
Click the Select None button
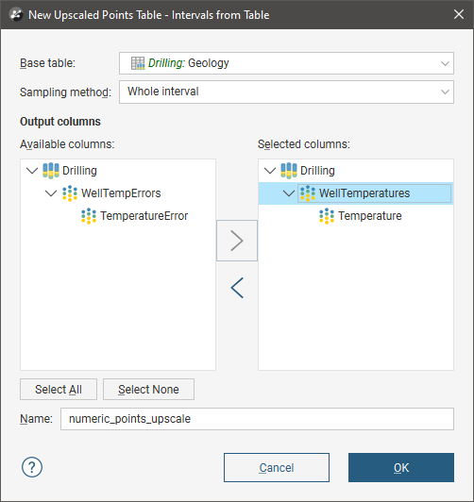tap(148, 390)
